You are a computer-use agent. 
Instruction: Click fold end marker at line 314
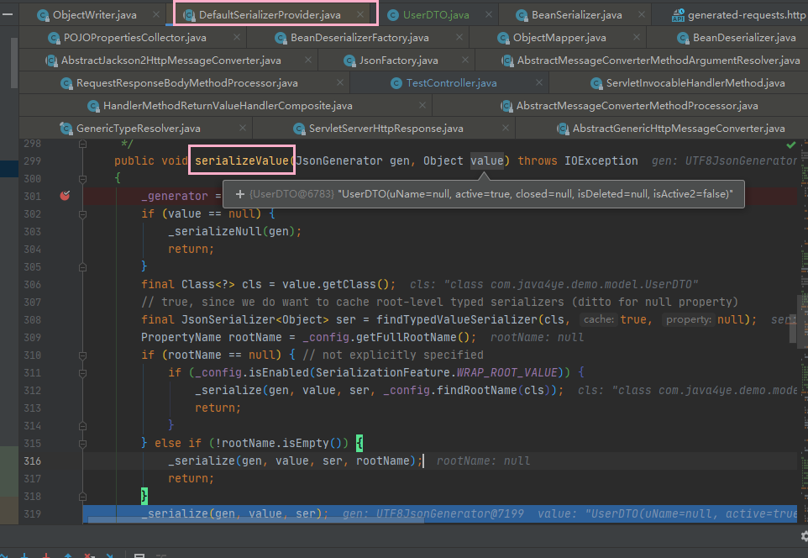[82, 426]
